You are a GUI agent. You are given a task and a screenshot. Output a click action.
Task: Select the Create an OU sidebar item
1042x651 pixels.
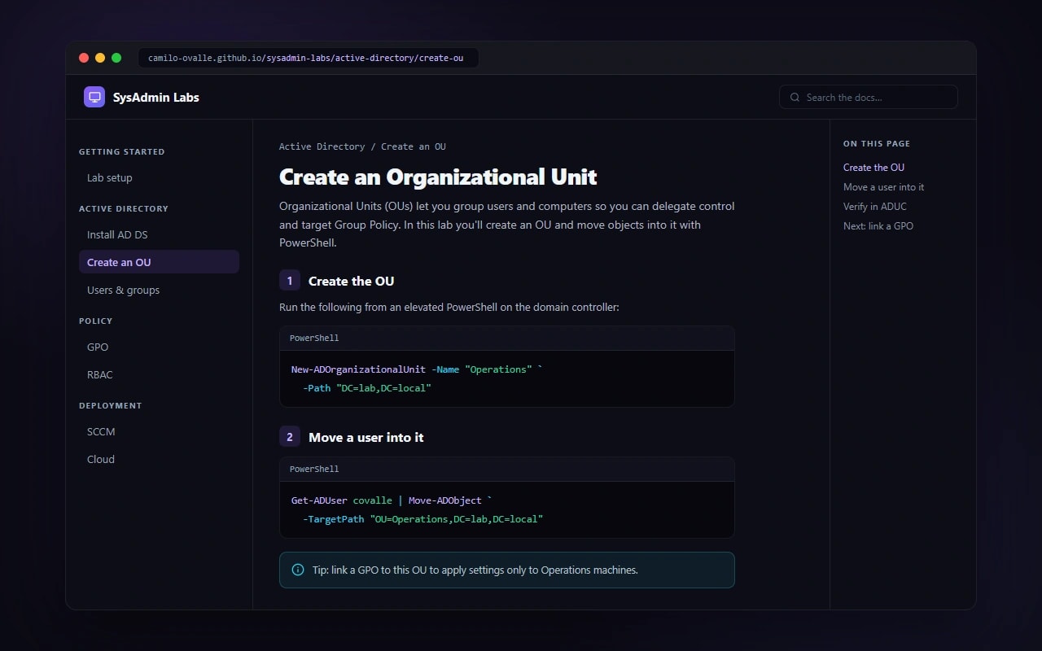159,262
